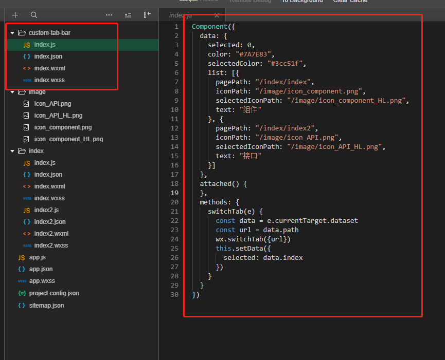The width and height of the screenshot is (445, 360).
Task: Open the sitemap.json file
Action: (46, 306)
